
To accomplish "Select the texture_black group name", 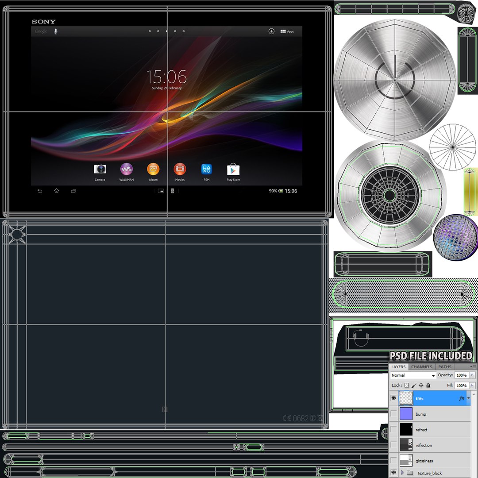I will point(429,473).
